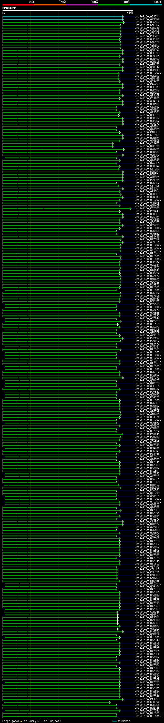164x723 pixels.
Task: Click label UniRef100_C6TJM1
Action: [x=147, y=169]
